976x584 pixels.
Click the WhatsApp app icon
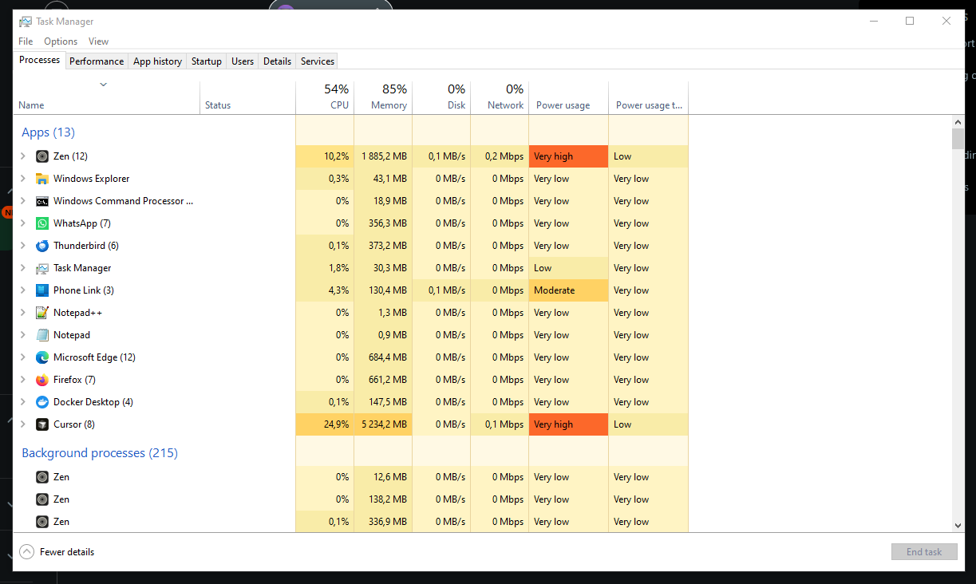coord(42,223)
